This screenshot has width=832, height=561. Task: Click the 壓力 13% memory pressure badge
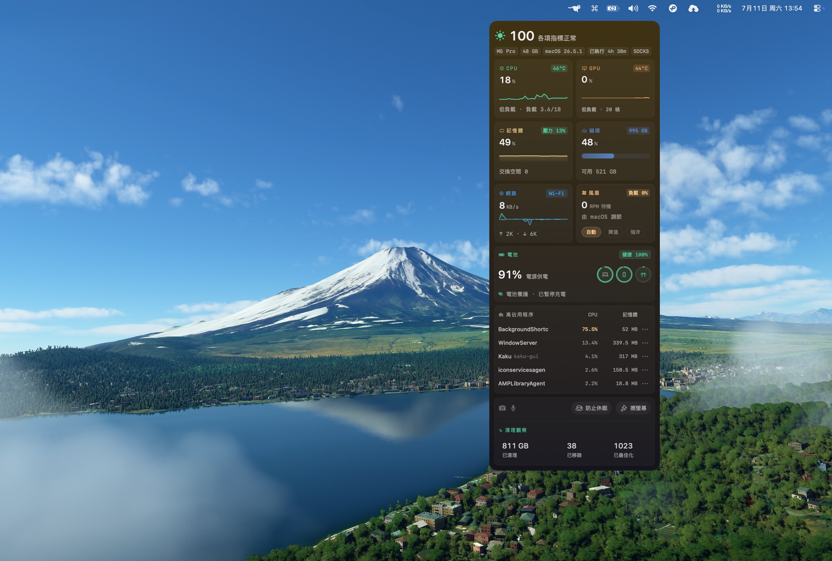[x=554, y=131]
